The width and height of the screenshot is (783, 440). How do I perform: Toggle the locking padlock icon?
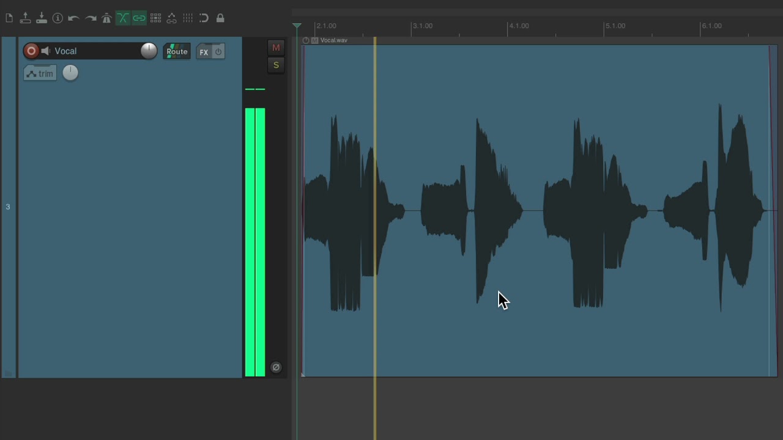tap(220, 18)
